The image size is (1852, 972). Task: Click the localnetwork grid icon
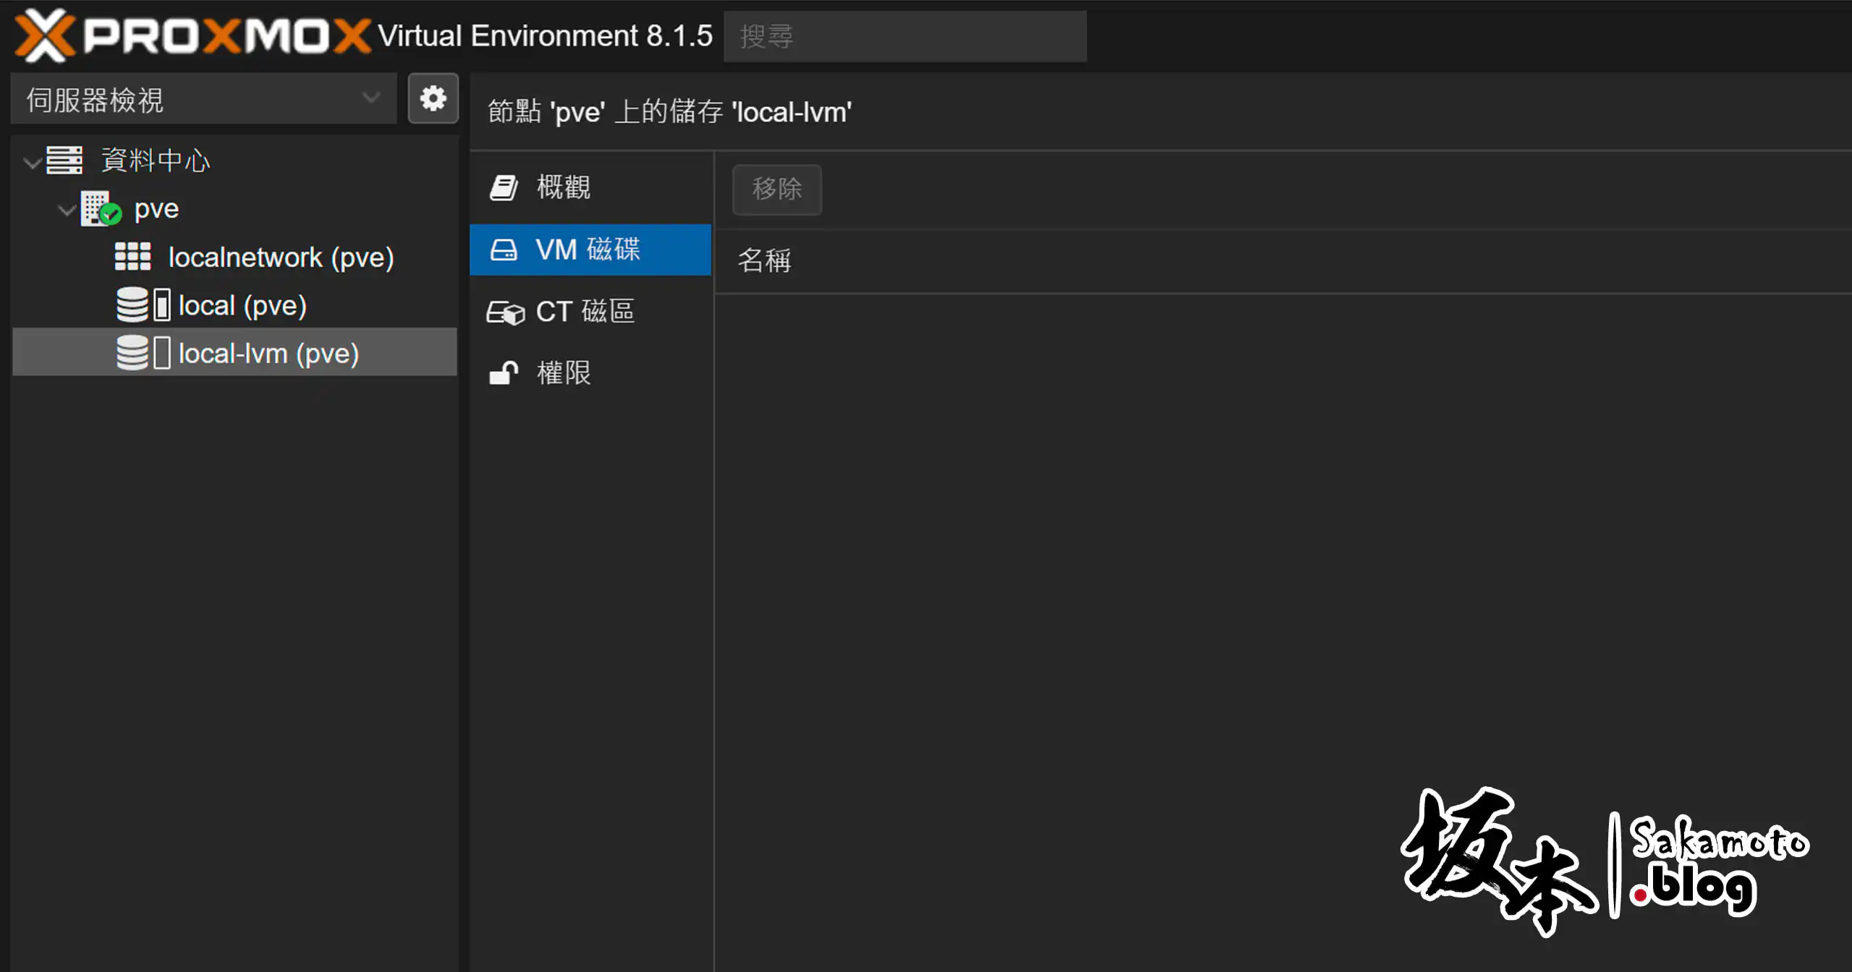[132, 257]
